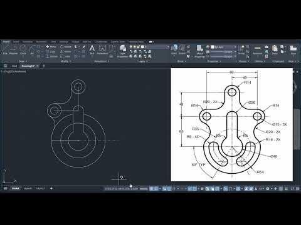This screenshot has width=301, height=225.
Task: Select the Arc tool
Action: (x=32, y=50)
